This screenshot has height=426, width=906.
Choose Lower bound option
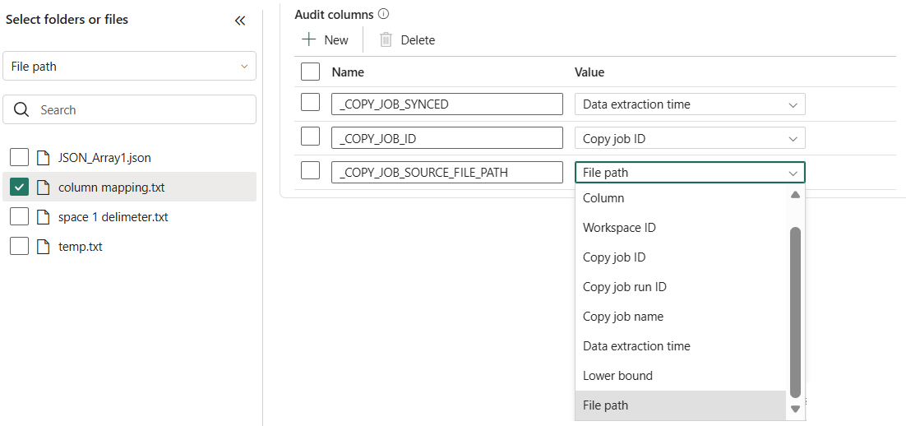coord(681,376)
